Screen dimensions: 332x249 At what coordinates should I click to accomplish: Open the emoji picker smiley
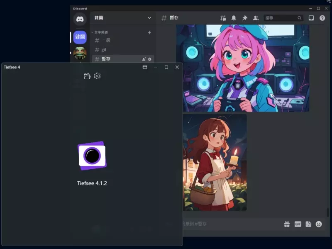319,224
